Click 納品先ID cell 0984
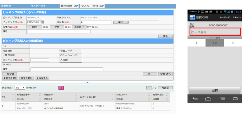248x117 pixels. pyautogui.click(x=61, y=104)
